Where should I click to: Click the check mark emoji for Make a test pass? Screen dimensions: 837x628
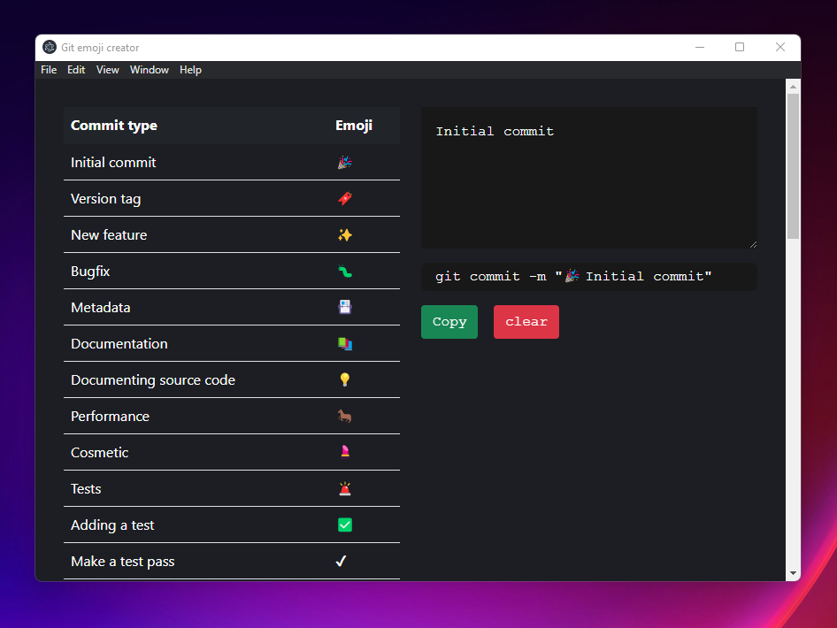tap(342, 561)
